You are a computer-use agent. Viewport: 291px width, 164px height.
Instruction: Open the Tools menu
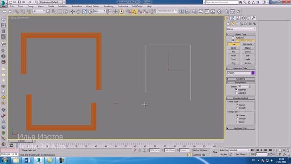[20, 6]
